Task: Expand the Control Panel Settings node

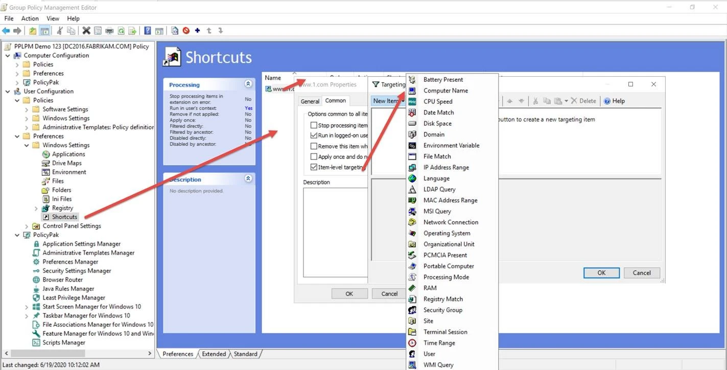Action: pyautogui.click(x=27, y=226)
